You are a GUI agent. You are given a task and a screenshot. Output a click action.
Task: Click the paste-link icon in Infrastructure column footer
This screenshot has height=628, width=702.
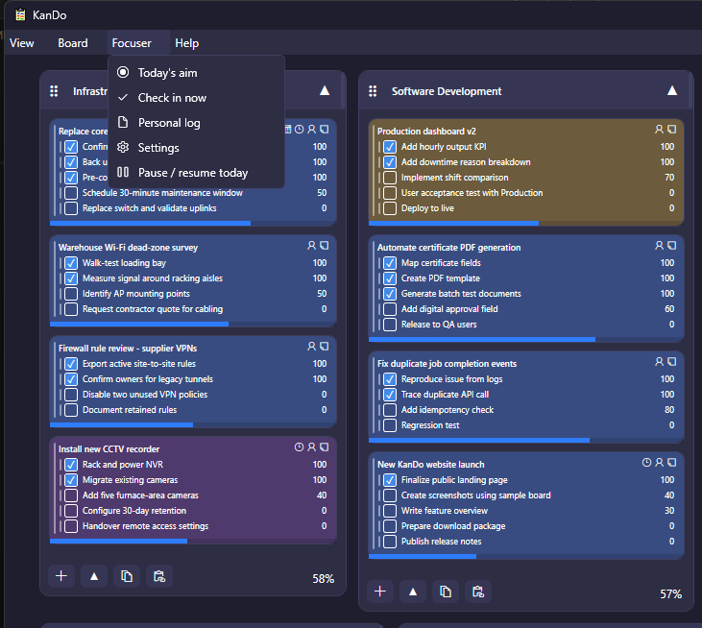[x=159, y=576]
